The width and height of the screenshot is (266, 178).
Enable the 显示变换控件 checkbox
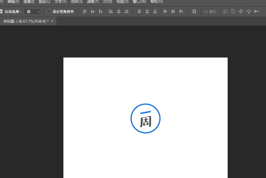pos(48,11)
